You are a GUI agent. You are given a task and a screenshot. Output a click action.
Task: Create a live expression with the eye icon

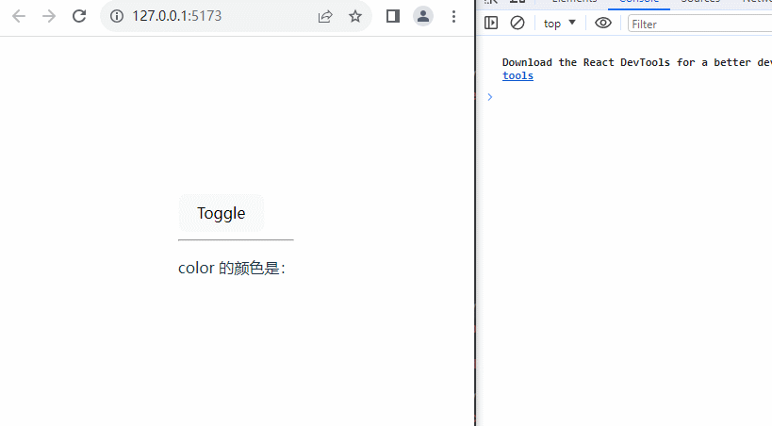coord(603,24)
